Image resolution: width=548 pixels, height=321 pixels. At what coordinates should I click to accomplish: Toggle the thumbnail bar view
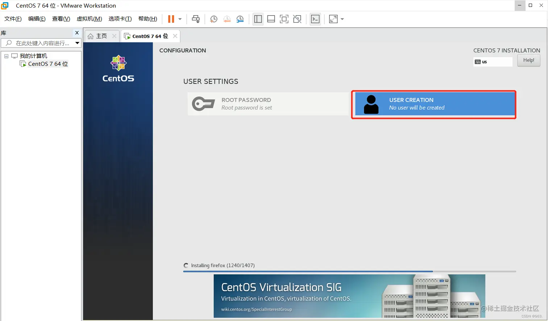coord(271,19)
